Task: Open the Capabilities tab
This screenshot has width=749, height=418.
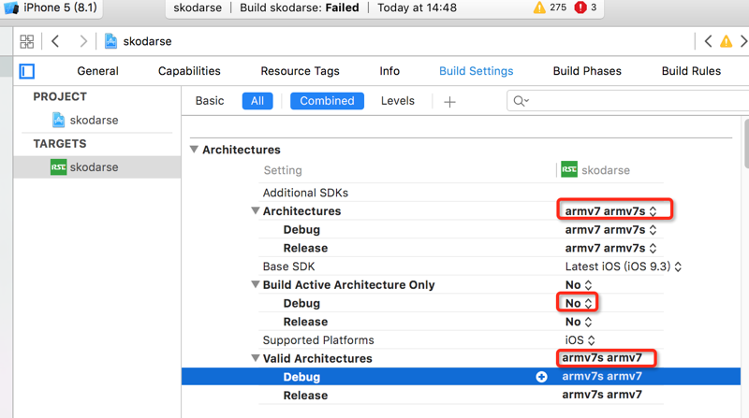Action: (189, 71)
